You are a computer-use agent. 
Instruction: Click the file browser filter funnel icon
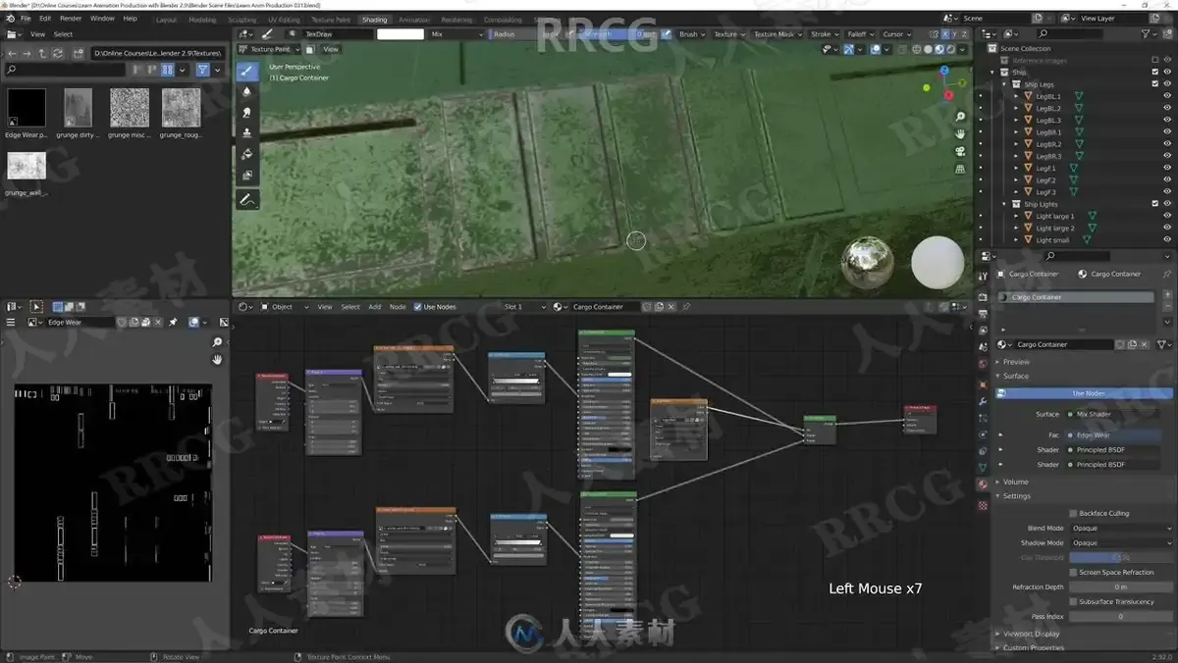(x=202, y=70)
